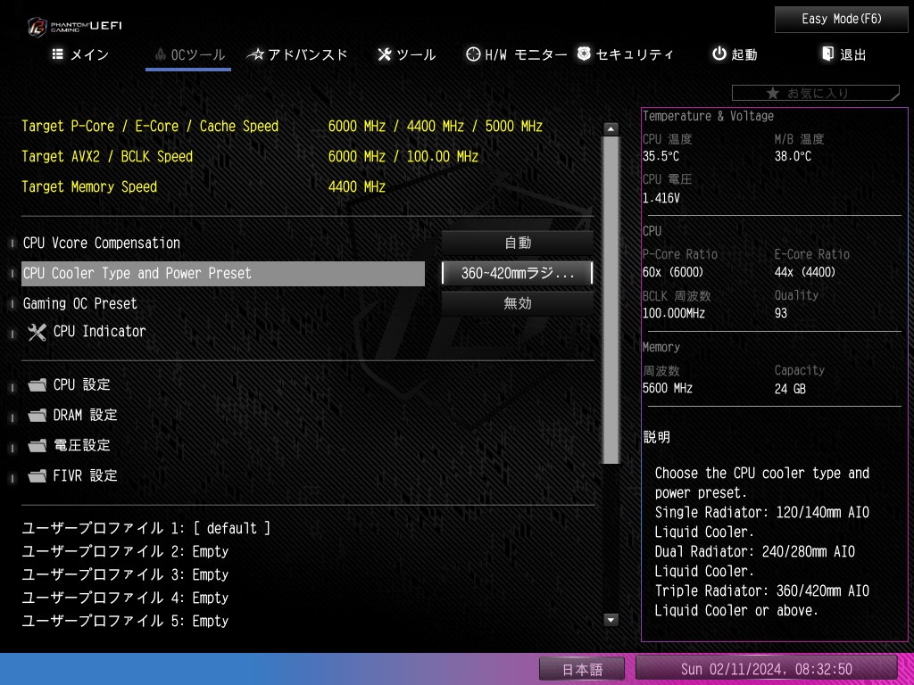The image size is (914, 685).
Task: Click the BCLK 周波数 100.000MHz value
Action: coord(674,313)
